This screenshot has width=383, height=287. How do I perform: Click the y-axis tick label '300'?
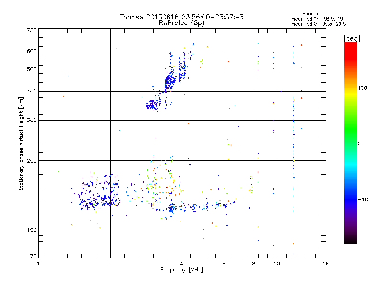tap(32, 121)
